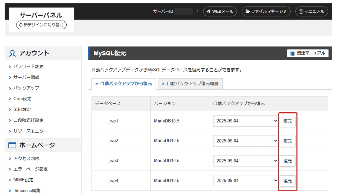Open the ファイルマネージャ folder button
The height and width of the screenshot is (194, 345).
[x=266, y=12]
